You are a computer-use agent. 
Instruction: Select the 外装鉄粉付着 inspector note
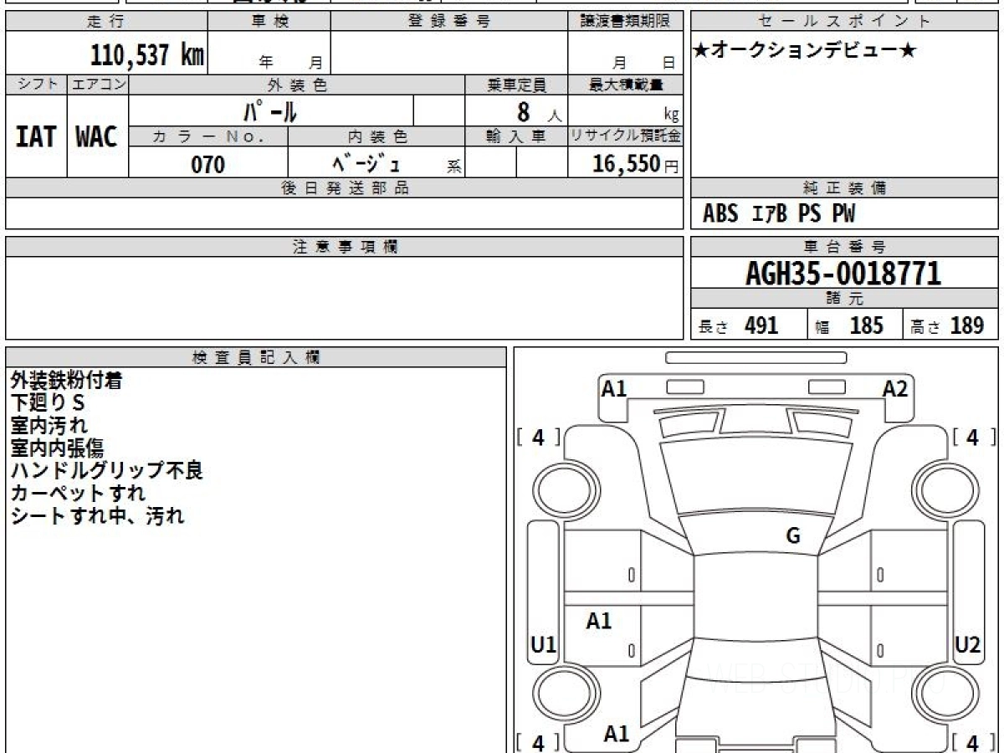click(x=66, y=380)
